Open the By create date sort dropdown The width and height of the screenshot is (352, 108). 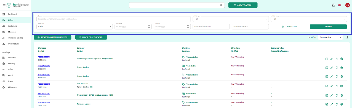[x=330, y=37]
